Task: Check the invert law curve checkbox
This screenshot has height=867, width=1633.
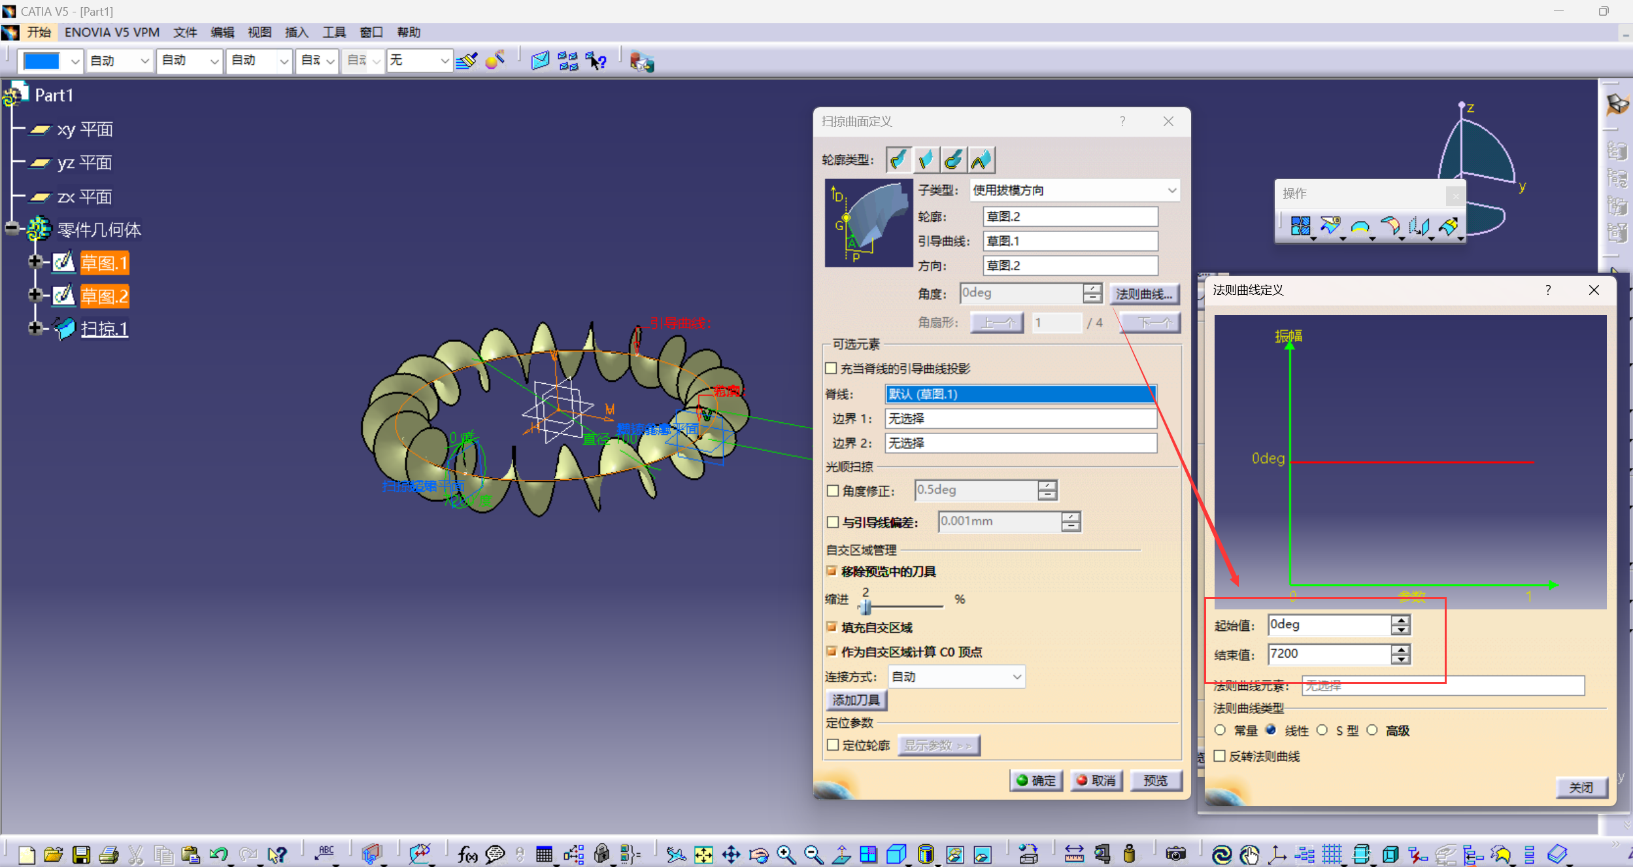Action: 1219,756
